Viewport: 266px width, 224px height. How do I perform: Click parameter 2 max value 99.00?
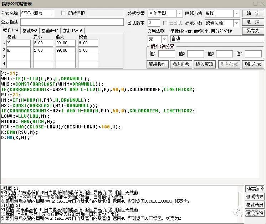click(66, 51)
